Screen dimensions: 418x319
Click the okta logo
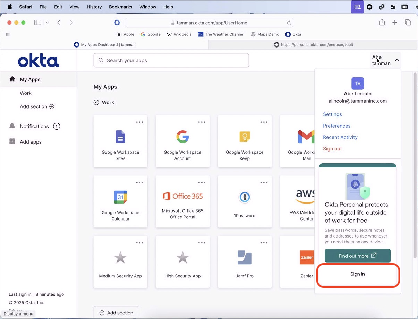tap(39, 60)
